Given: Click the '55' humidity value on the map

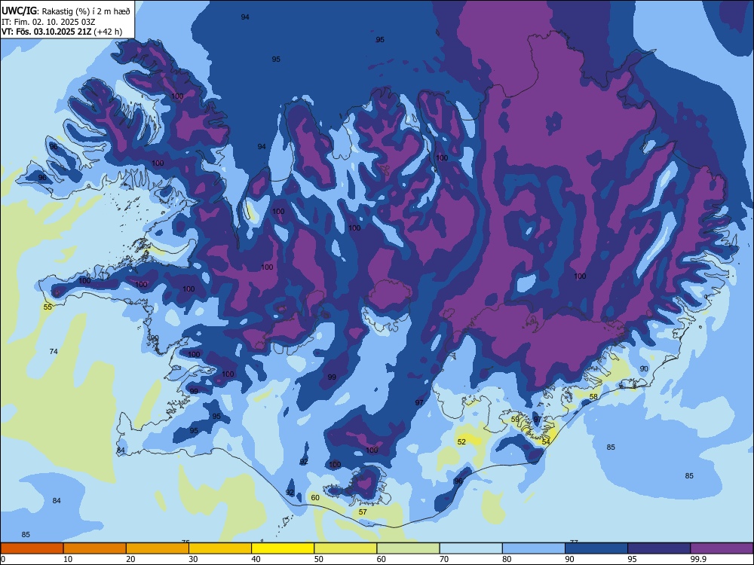Looking at the screenshot, I should [x=48, y=307].
